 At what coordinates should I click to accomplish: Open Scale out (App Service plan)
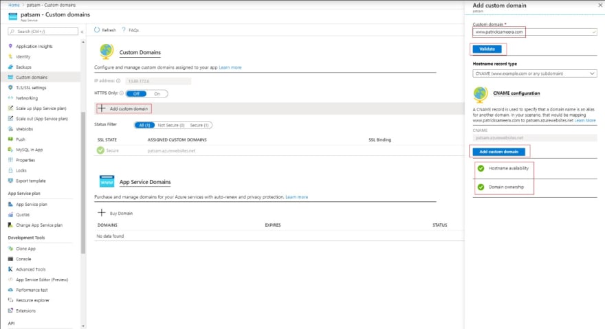(x=42, y=119)
